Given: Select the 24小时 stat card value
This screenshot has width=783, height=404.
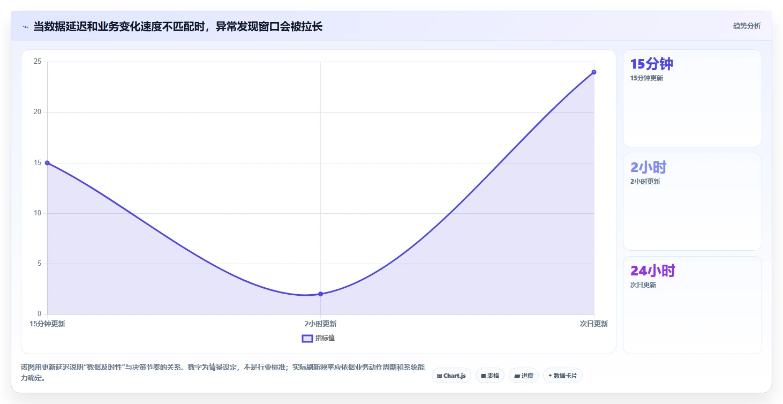Looking at the screenshot, I should (653, 271).
